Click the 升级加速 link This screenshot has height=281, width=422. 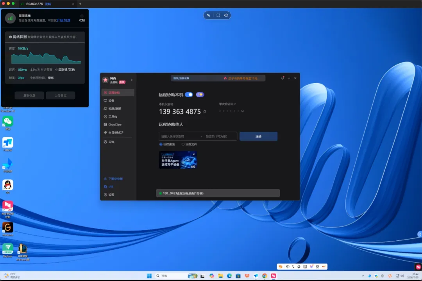coord(64,20)
